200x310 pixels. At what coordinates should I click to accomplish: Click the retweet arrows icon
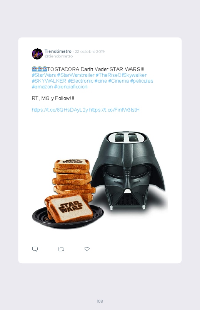click(x=61, y=249)
